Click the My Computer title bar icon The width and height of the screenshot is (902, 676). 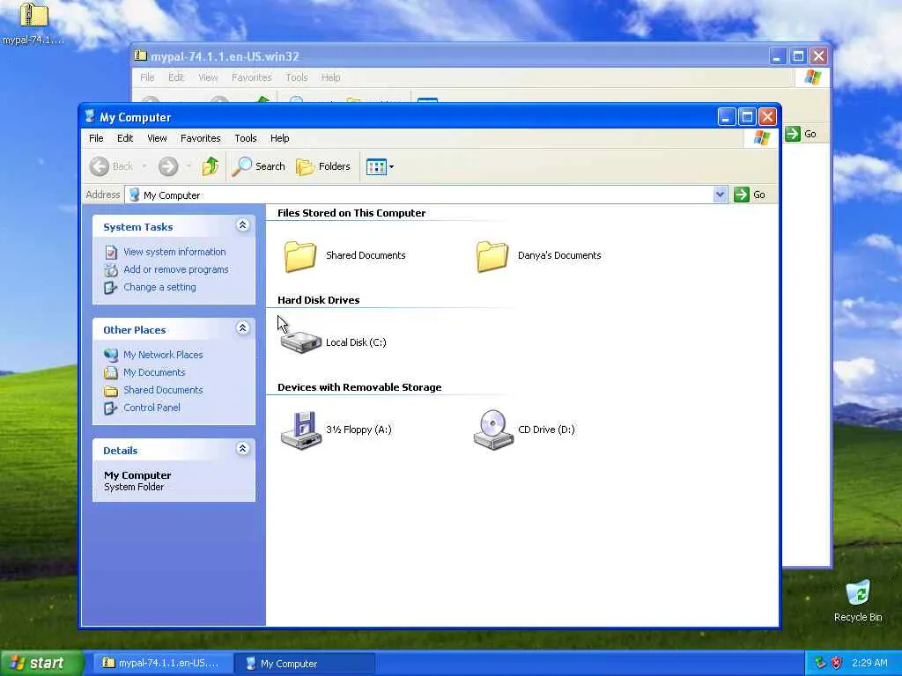[x=90, y=117]
